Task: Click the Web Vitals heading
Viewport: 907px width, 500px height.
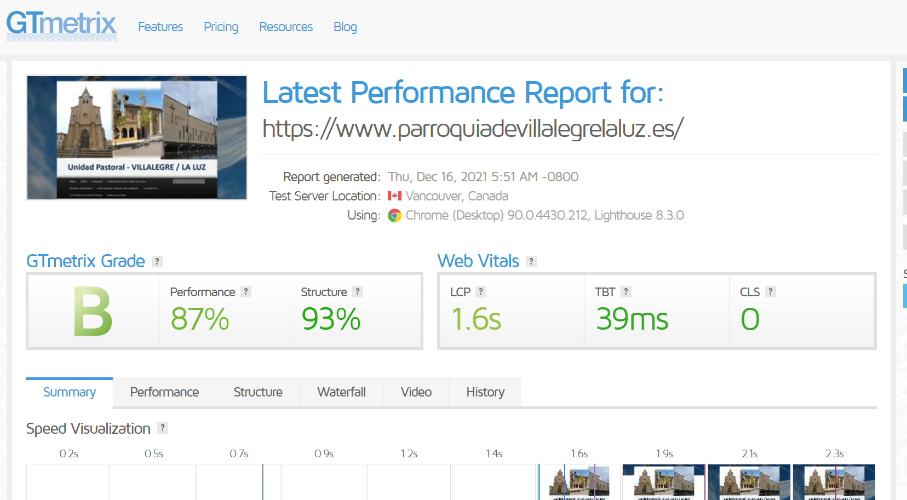Action: 478,261
